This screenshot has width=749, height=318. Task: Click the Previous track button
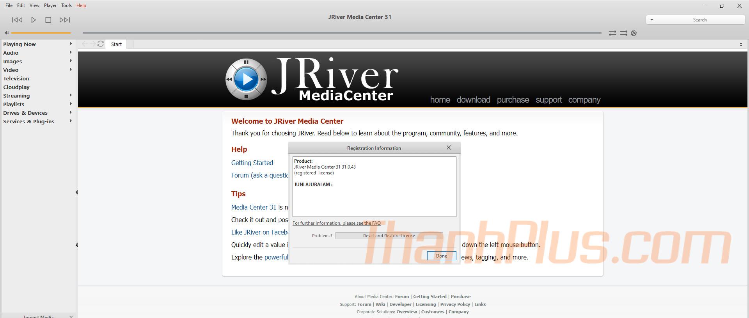pos(17,20)
